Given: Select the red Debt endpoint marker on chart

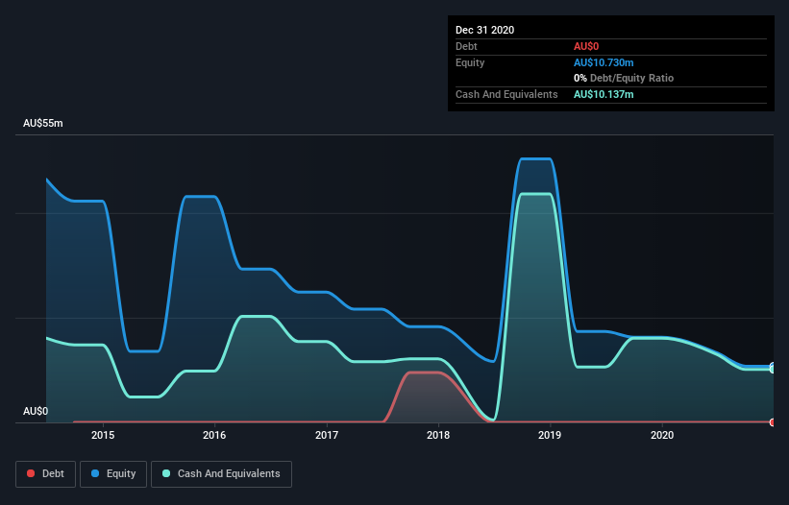Looking at the screenshot, I should coord(773,422).
